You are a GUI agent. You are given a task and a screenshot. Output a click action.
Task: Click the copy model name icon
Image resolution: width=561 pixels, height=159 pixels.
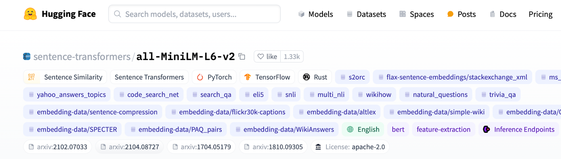[x=242, y=57]
